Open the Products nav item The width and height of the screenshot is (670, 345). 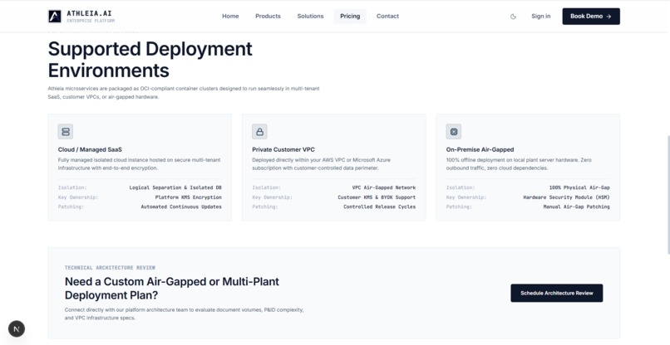[x=268, y=17]
